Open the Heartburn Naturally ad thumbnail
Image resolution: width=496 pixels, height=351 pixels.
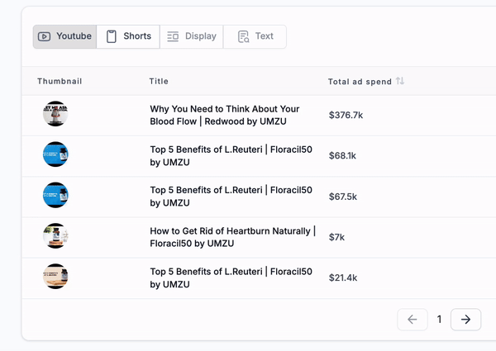55,235
